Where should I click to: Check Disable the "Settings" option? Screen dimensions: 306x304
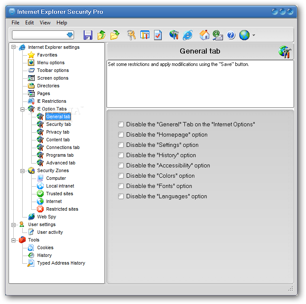pyautogui.click(x=121, y=145)
